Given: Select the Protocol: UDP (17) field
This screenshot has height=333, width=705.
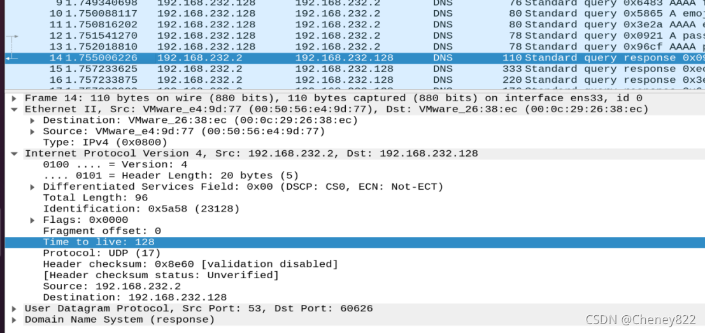Looking at the screenshot, I should point(102,253).
